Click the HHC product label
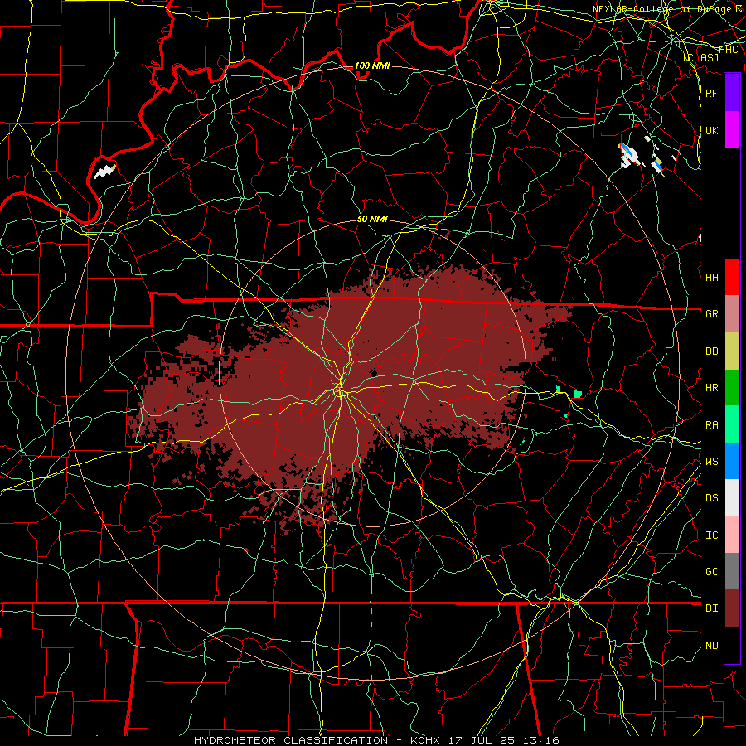This screenshot has width=746, height=746. (x=729, y=49)
